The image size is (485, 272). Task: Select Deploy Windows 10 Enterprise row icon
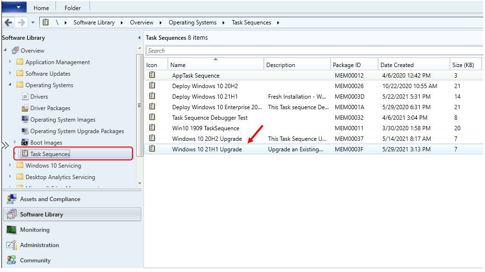point(152,106)
